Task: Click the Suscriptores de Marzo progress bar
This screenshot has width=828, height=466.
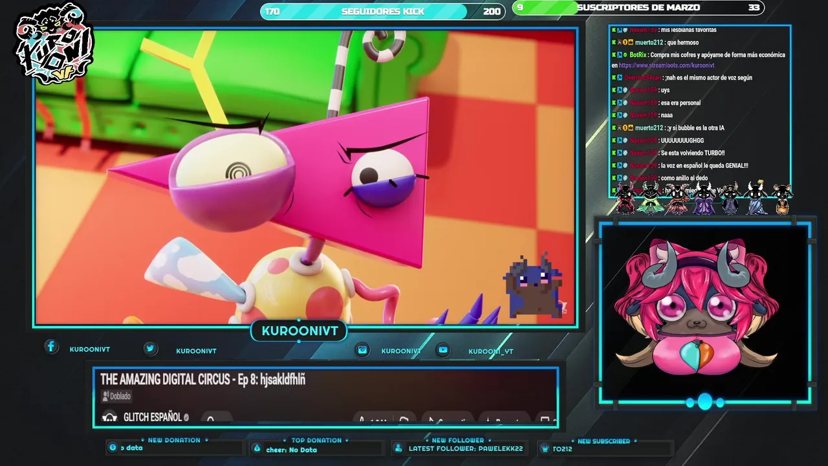Action: coord(638,8)
